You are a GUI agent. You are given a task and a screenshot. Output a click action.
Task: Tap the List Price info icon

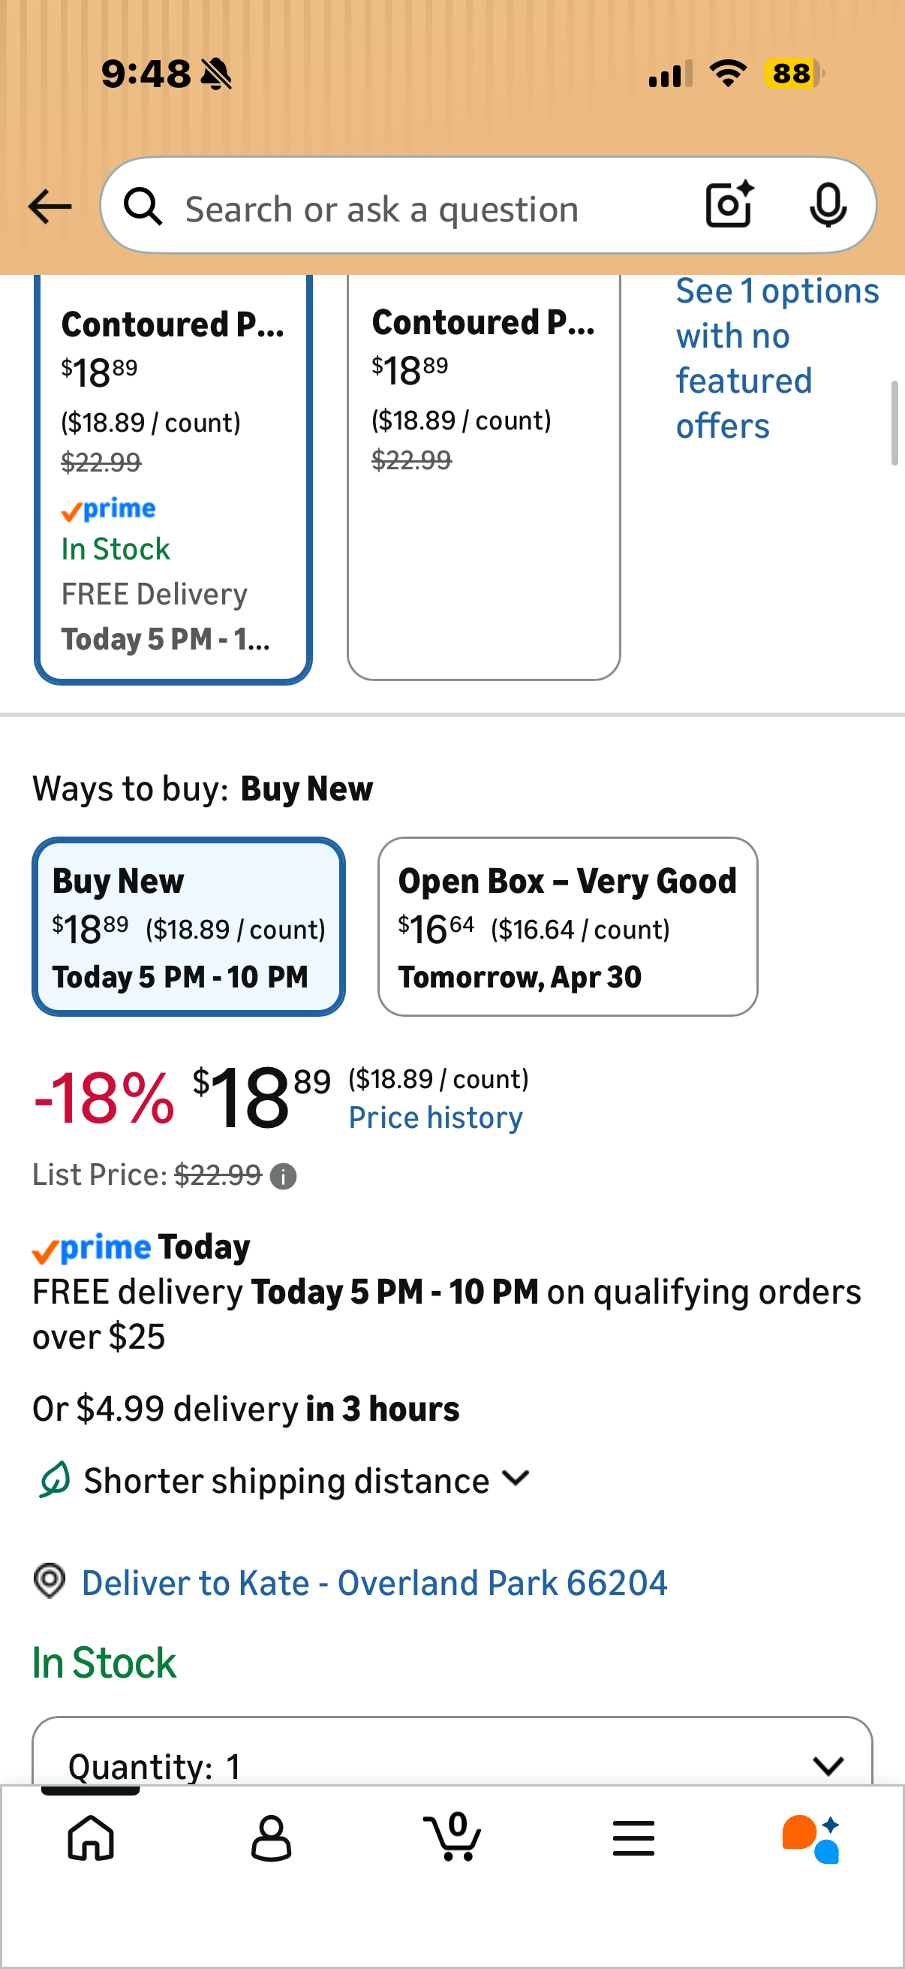(x=284, y=1176)
